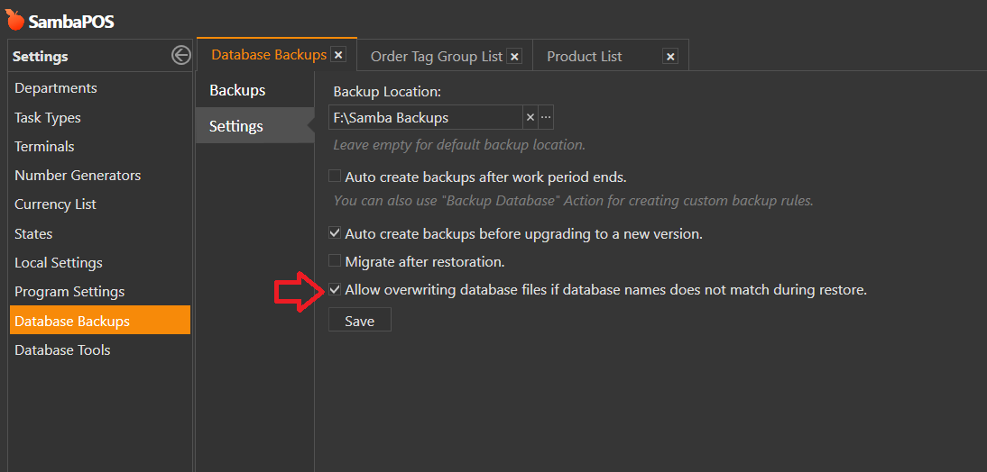Enable Migrate after restoration option
Viewport: 987px width, 472px height.
point(335,261)
